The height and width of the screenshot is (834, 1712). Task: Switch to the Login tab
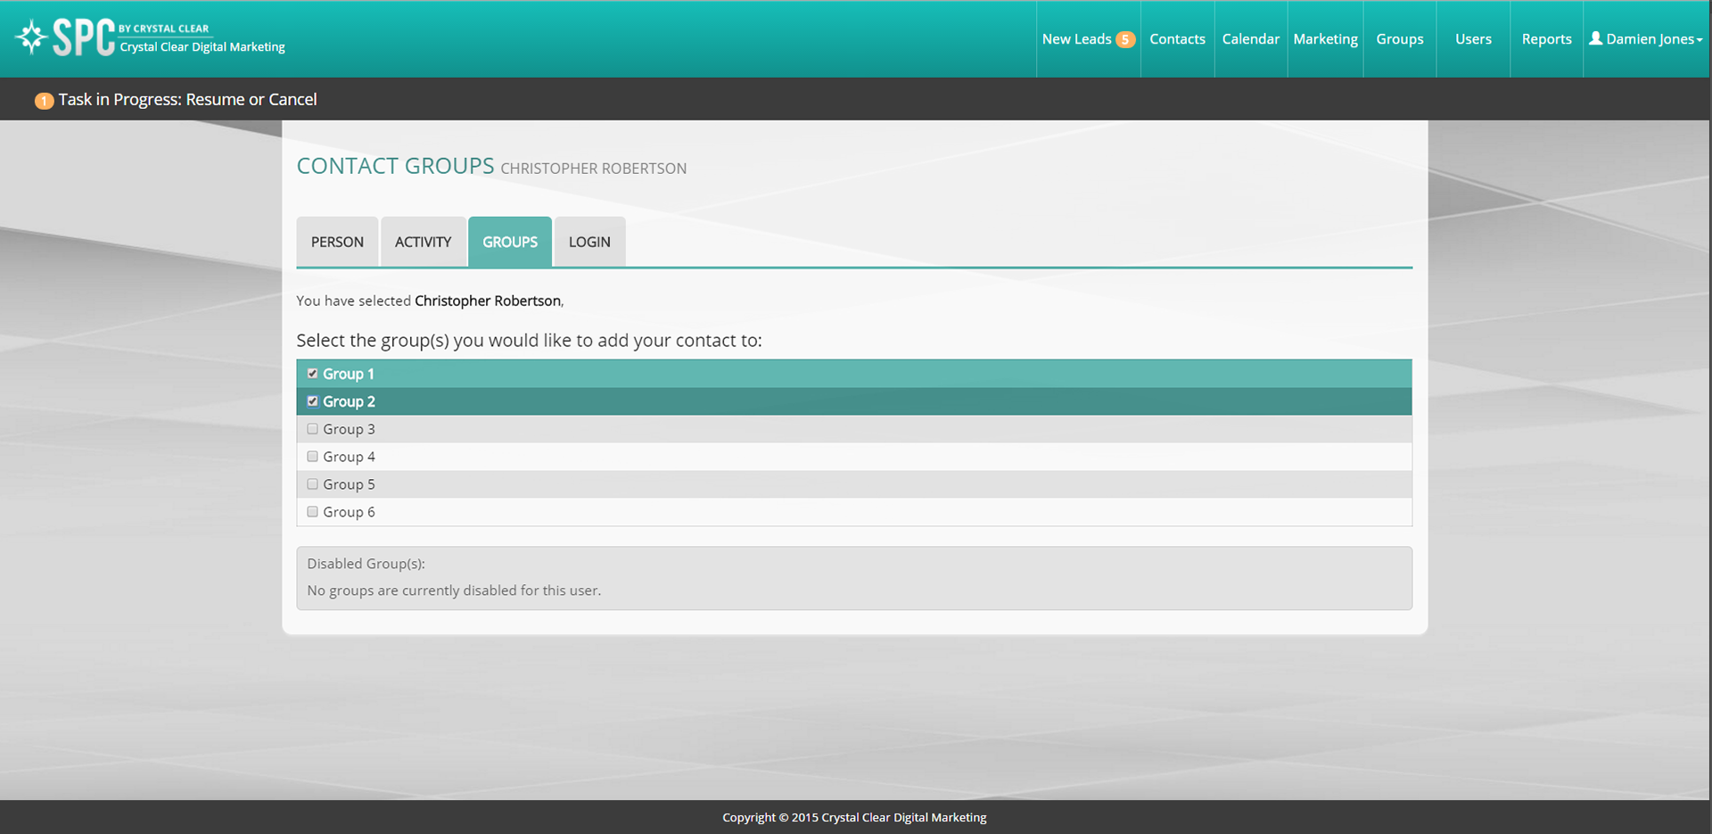[589, 242]
